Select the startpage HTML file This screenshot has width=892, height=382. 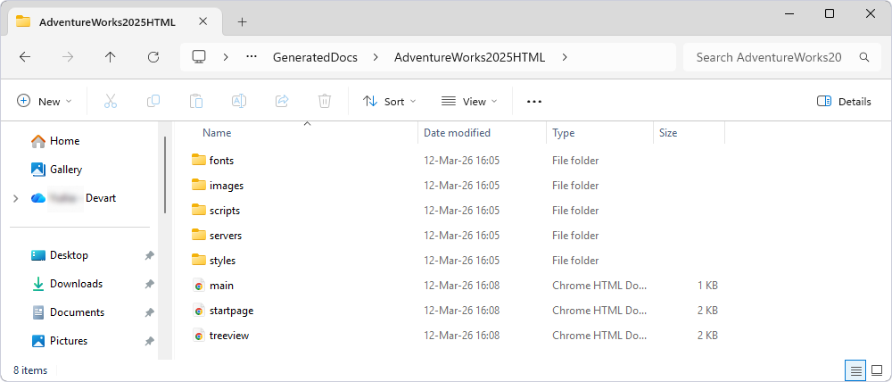[223, 311]
